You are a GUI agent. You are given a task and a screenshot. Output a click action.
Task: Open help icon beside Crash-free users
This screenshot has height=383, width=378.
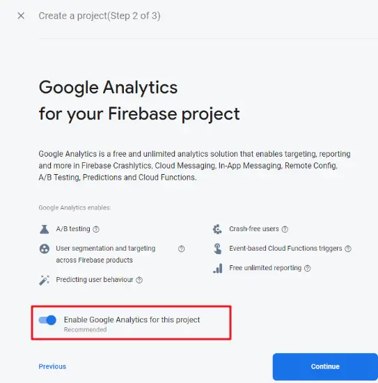285,229
